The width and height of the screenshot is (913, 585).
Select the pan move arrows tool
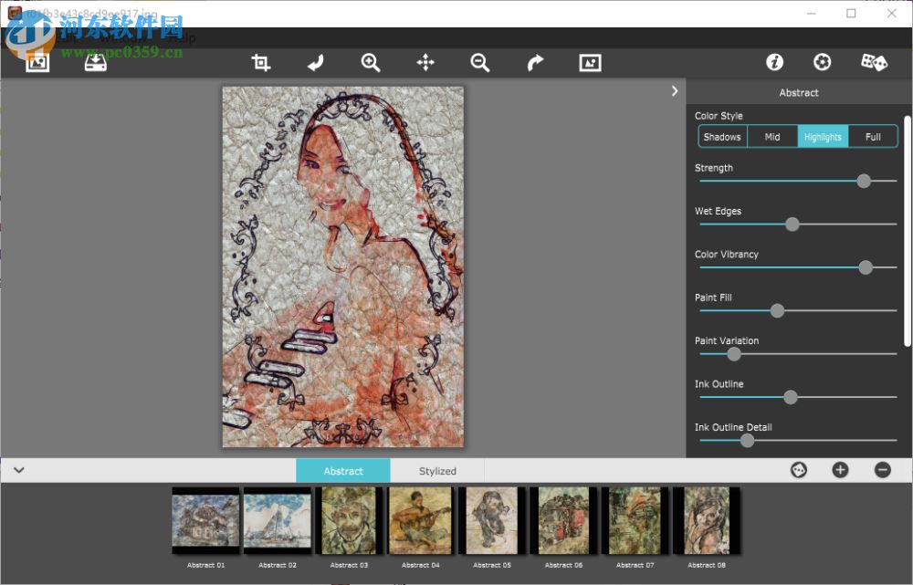coord(425,62)
